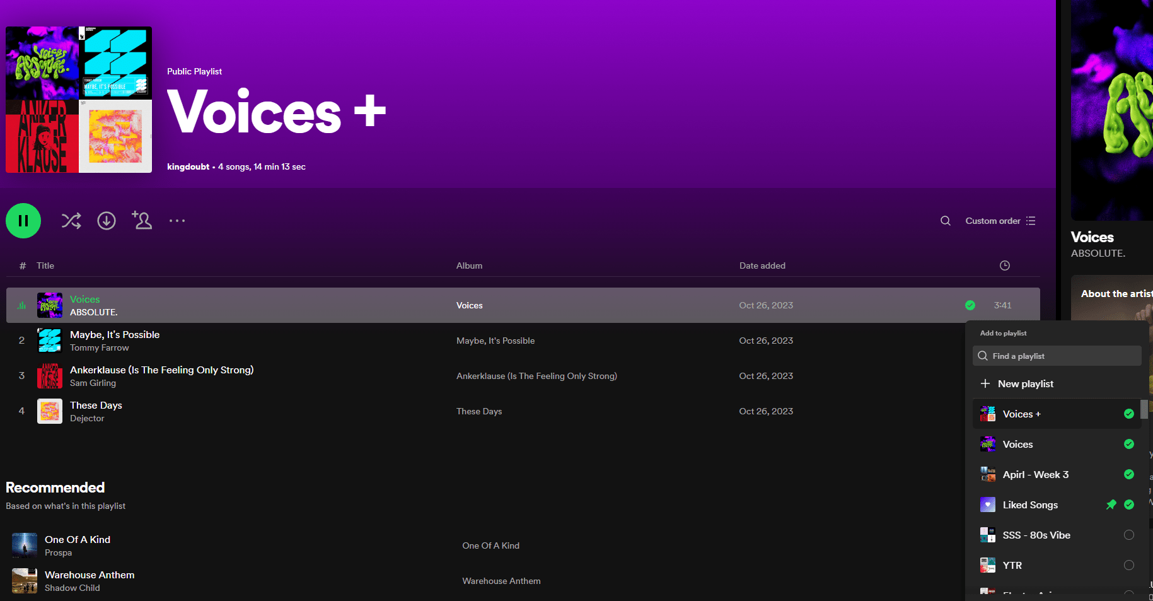Screen dimensions: 1153x601
Task: Select the These Days track title
Action: (96, 405)
